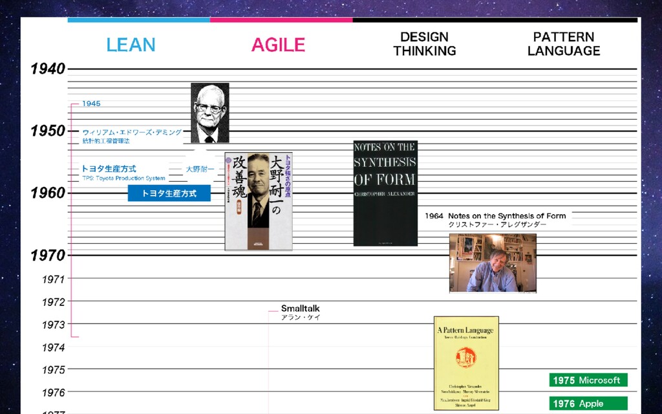
Task: Select the 1976 year label
Action: (x=53, y=393)
